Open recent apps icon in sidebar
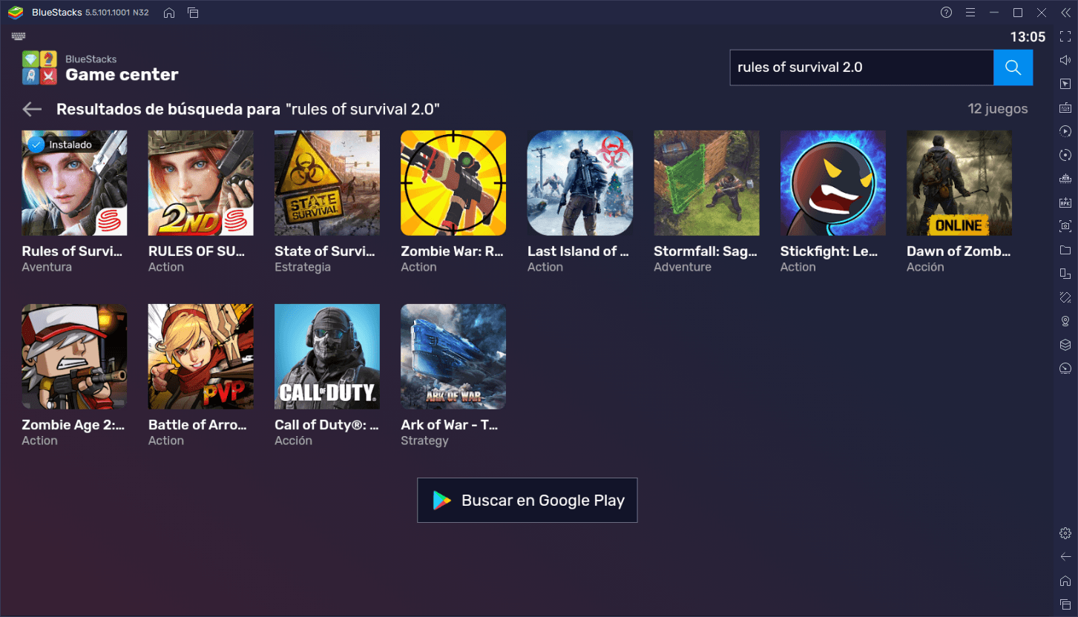1078x617 pixels. pos(1065,604)
